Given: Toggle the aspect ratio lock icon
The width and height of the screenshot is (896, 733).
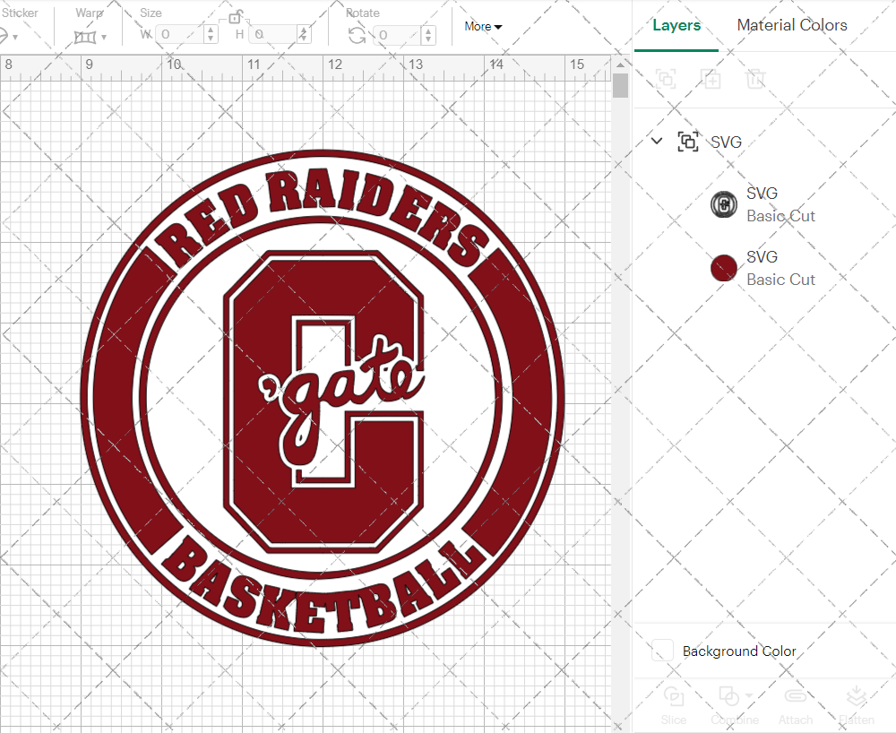Looking at the screenshot, I should click(x=236, y=17).
